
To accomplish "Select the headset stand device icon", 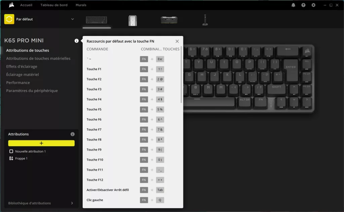I will pos(205,19).
